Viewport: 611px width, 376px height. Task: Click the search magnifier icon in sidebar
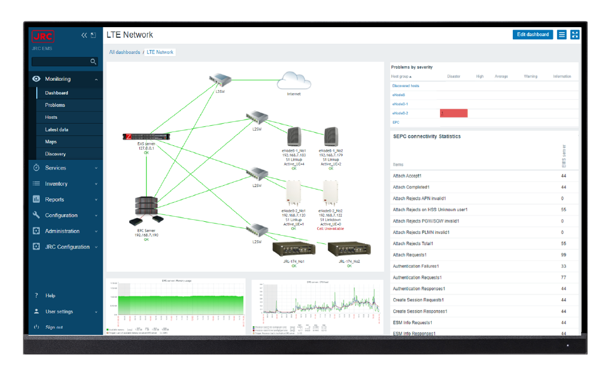click(x=93, y=61)
